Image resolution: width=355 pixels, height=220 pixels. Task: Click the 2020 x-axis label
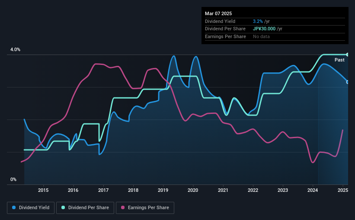193,190
